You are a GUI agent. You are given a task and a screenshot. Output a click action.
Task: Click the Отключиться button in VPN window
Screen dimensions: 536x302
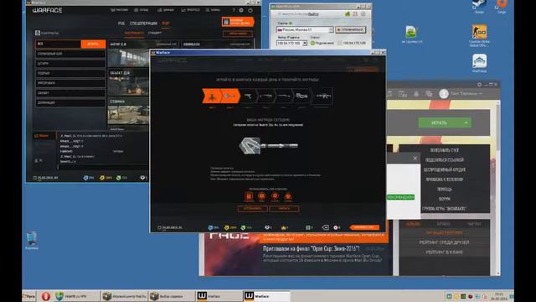coord(350,30)
